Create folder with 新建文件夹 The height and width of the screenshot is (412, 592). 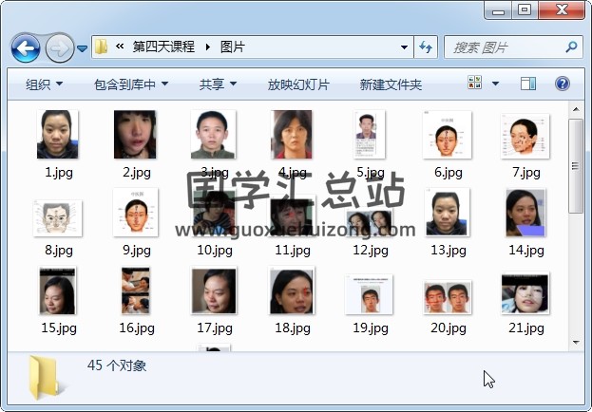click(x=391, y=84)
